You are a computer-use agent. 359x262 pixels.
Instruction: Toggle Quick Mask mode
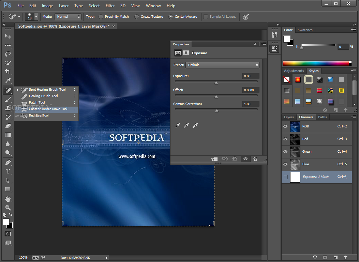point(8,234)
